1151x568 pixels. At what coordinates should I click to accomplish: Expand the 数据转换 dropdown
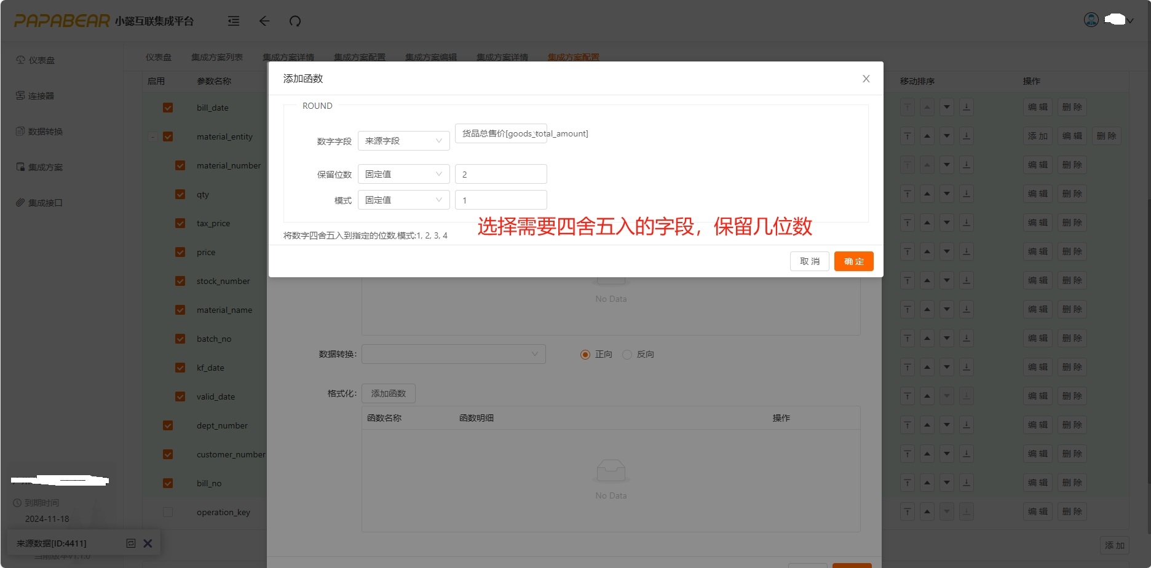[x=453, y=354]
